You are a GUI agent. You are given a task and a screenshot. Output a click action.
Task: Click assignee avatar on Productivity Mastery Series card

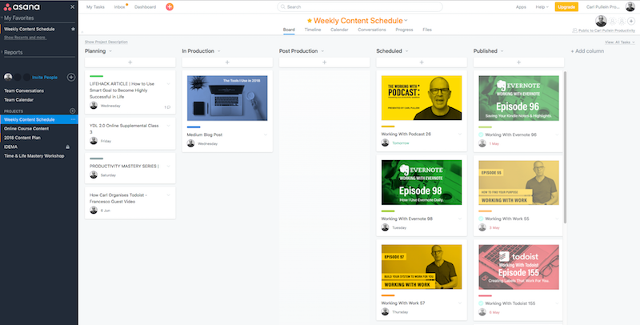coord(94,175)
